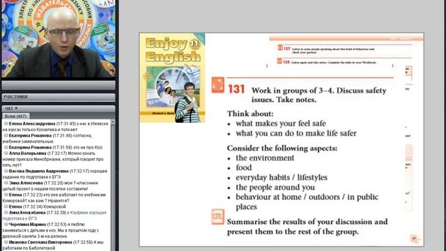Click the small icon beside exercise 127

pyautogui.click(x=280, y=48)
